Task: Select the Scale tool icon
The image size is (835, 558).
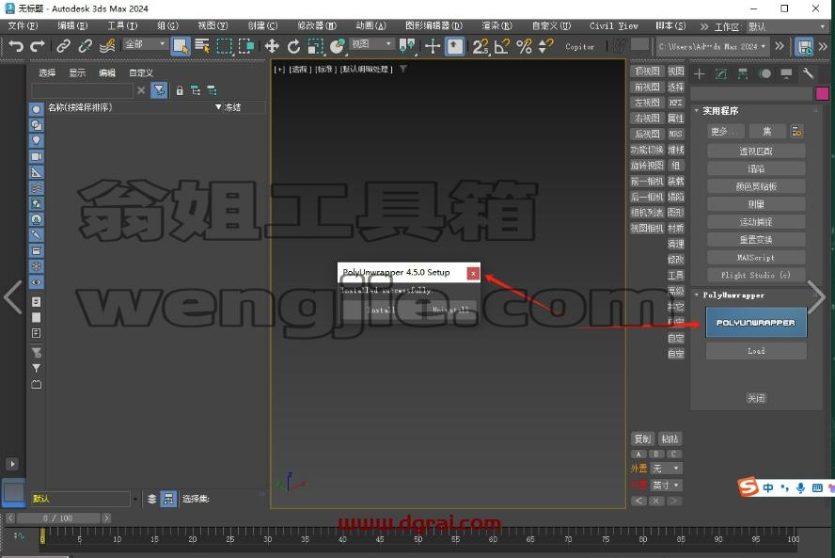Action: point(316,46)
